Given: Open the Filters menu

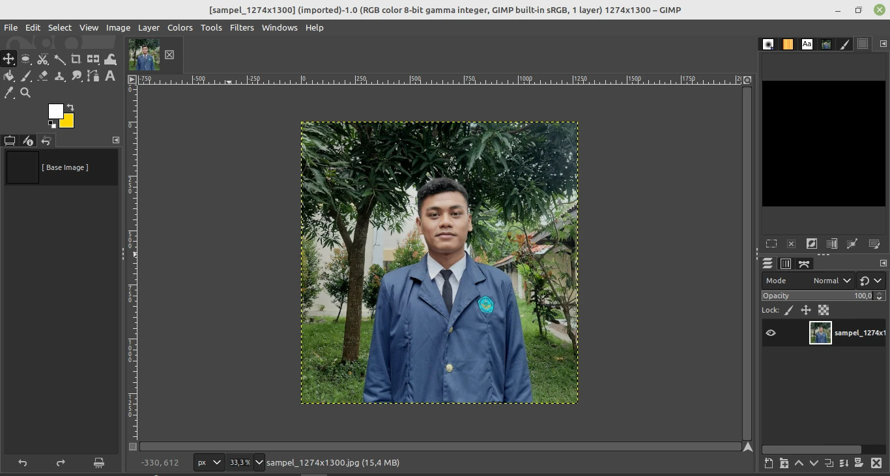Looking at the screenshot, I should coord(242,27).
